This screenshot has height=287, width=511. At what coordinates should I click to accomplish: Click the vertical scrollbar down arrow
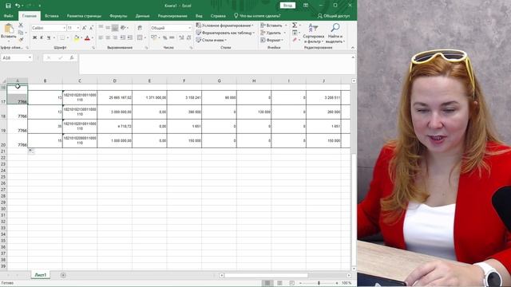coord(354,269)
